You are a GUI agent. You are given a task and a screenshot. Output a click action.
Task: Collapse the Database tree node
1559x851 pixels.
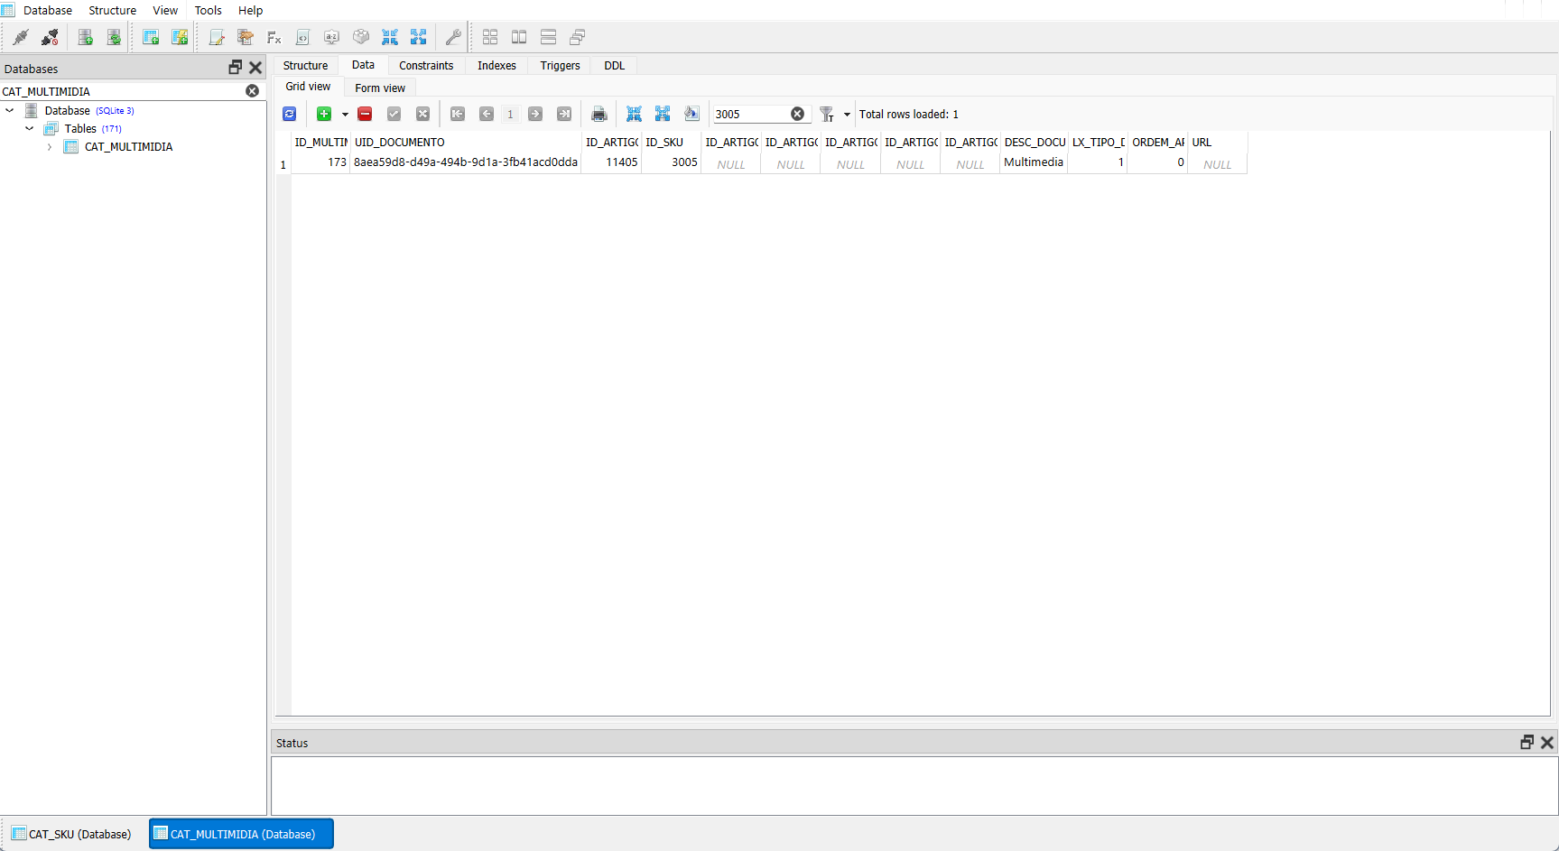click(10, 110)
